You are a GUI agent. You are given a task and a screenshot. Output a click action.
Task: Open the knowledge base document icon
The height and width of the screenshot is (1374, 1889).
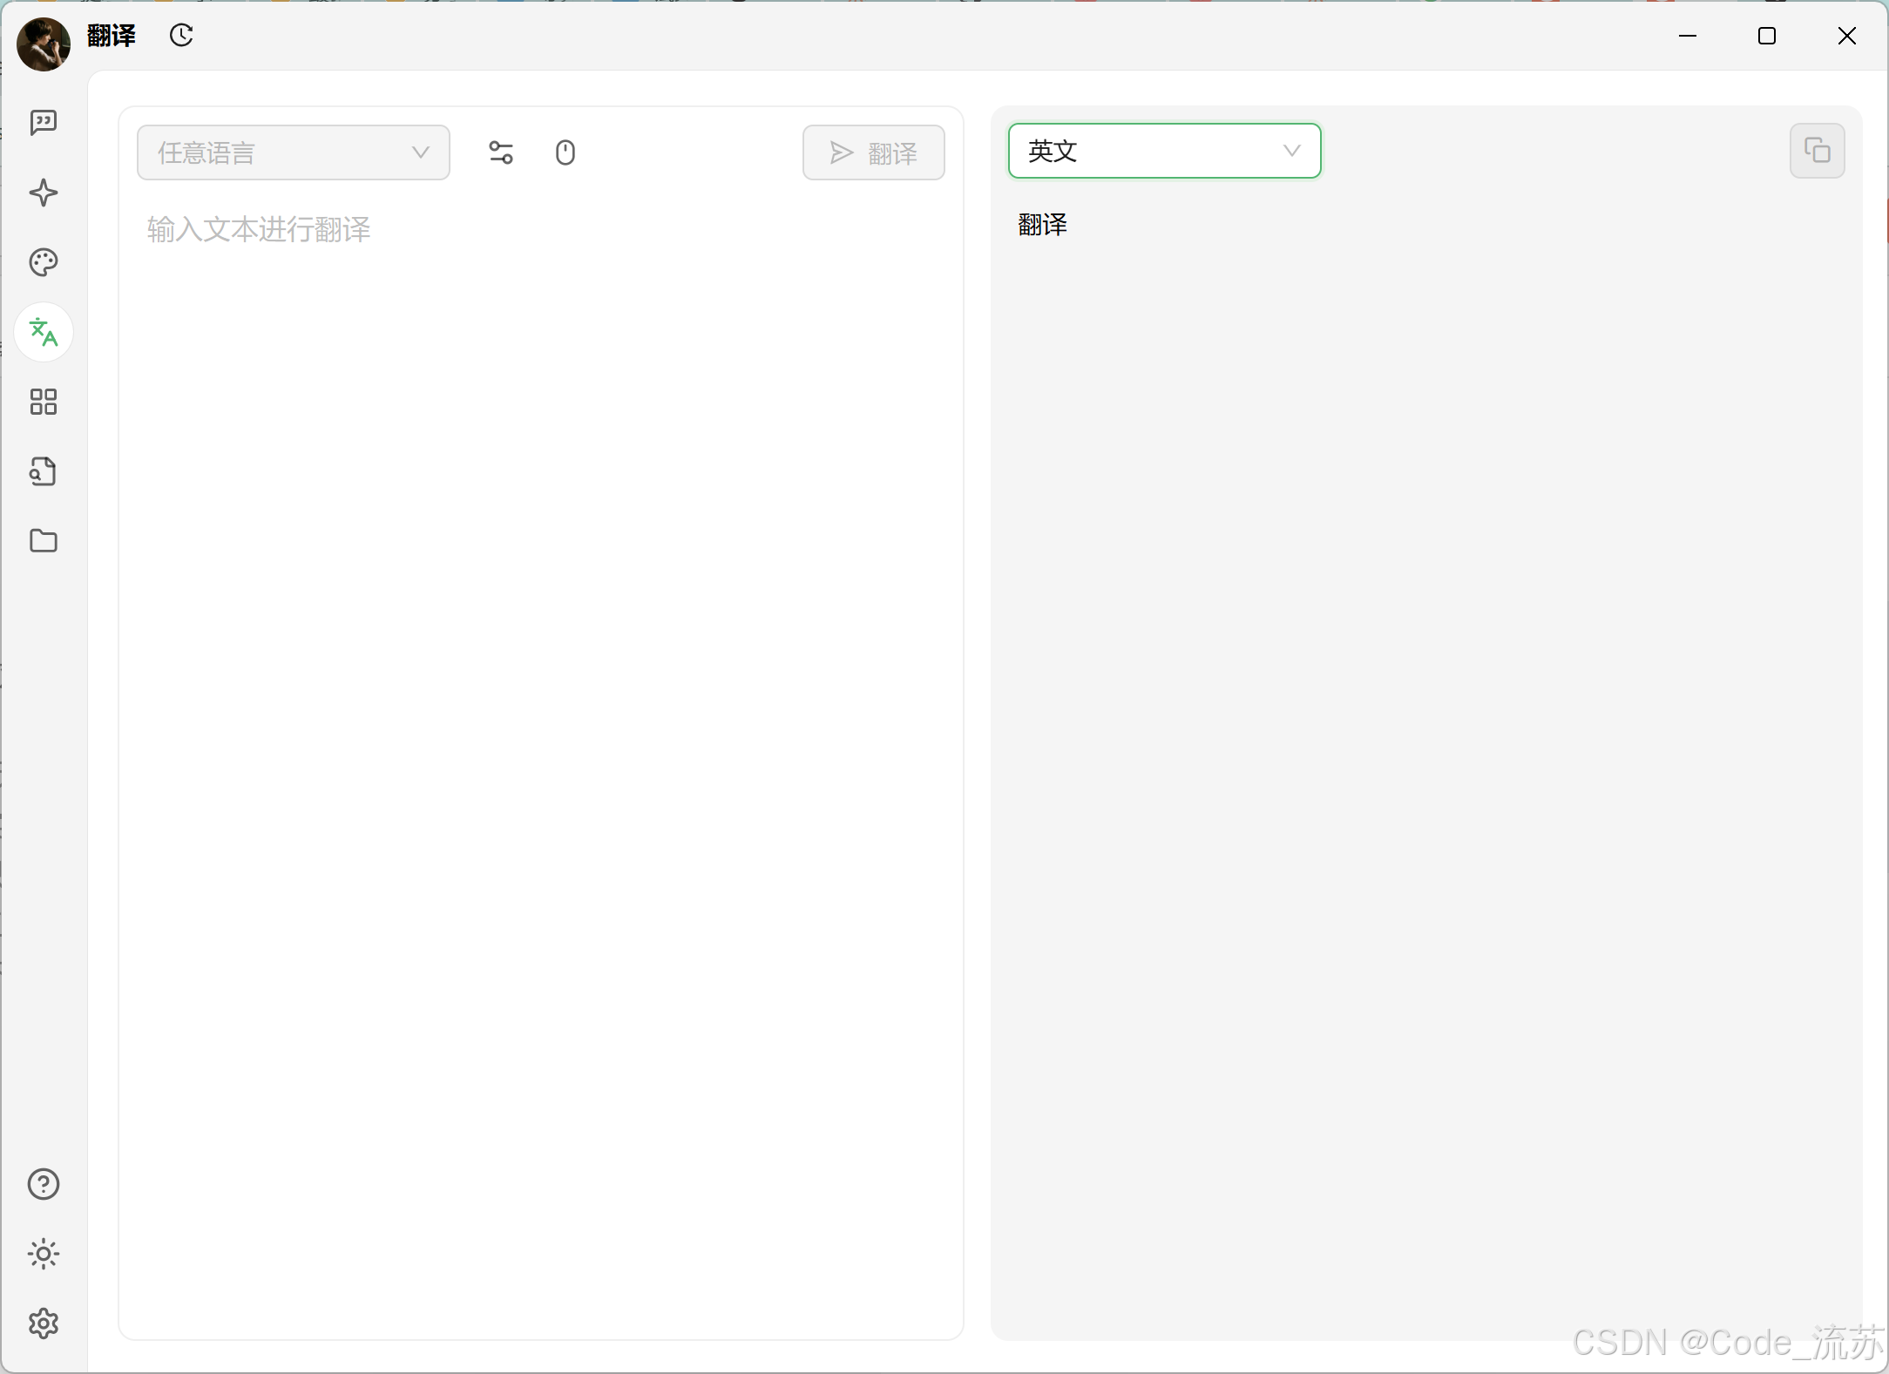[43, 471]
